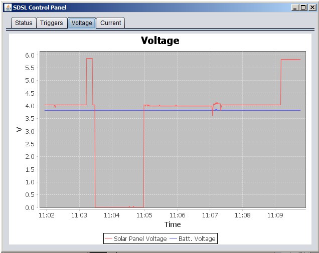Click the 11:06 time tick label
Viewport: 319px width, 253px height.
(x=177, y=215)
